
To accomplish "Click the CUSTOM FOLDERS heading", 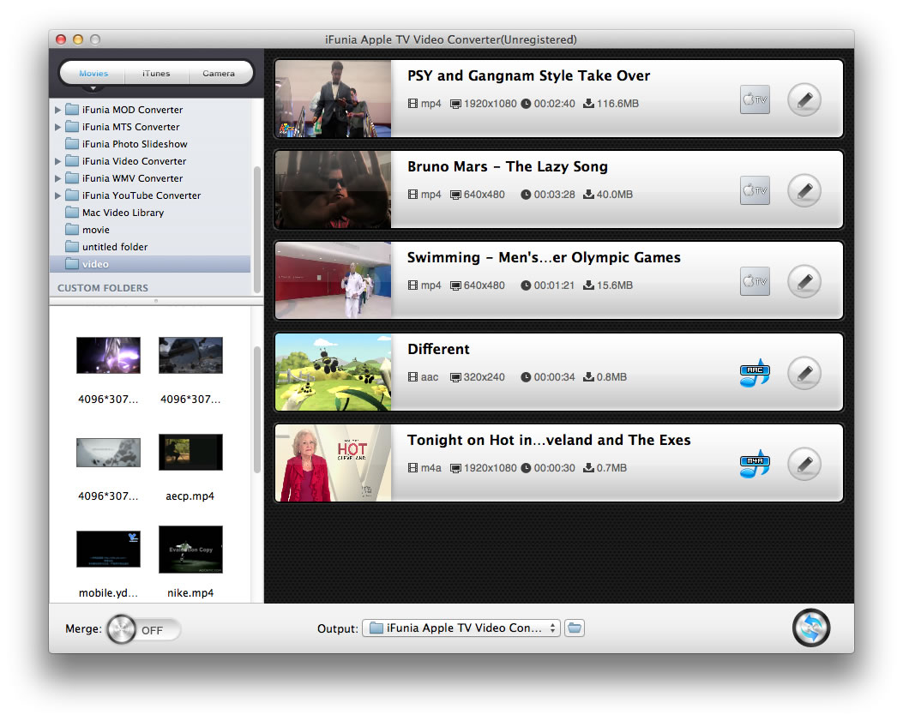I will click(x=103, y=287).
